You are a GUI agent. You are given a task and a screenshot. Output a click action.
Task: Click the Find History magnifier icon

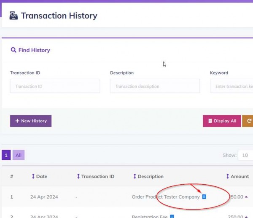pyautogui.click(x=13, y=50)
